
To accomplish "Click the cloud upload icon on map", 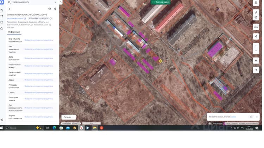I will (256, 27).
